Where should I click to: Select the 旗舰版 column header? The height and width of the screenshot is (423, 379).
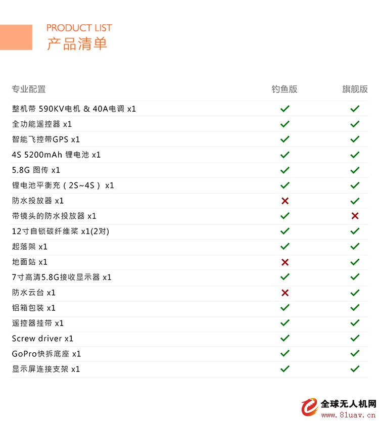pos(355,89)
